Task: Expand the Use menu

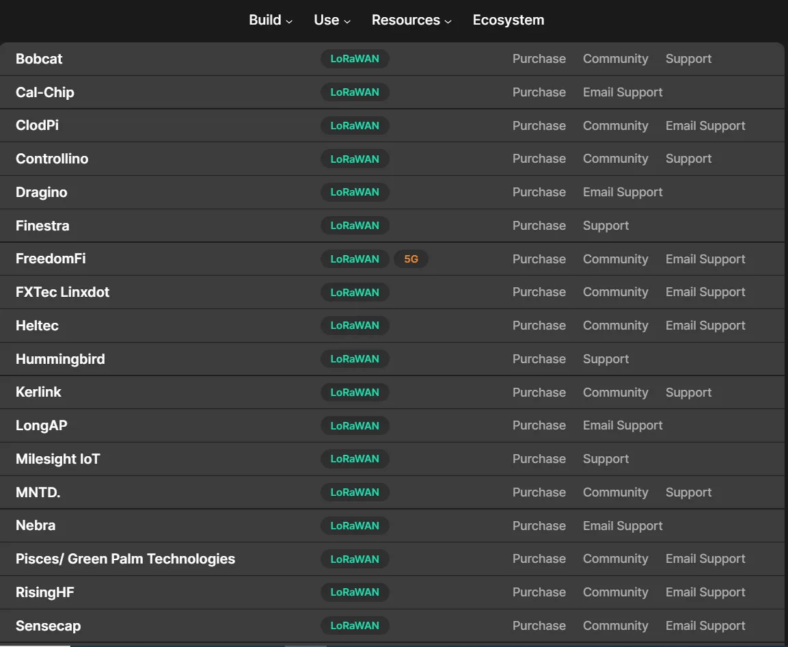Action: point(331,20)
